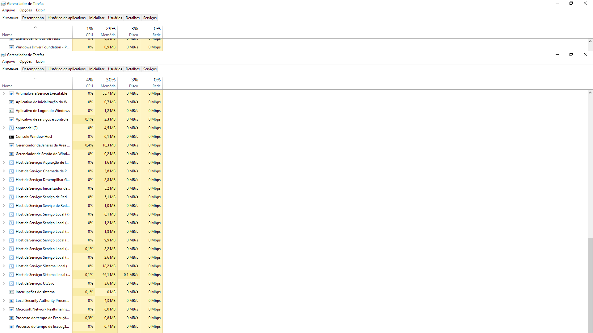Click the Host de Serviço: Inicializador icon

pyautogui.click(x=11, y=188)
